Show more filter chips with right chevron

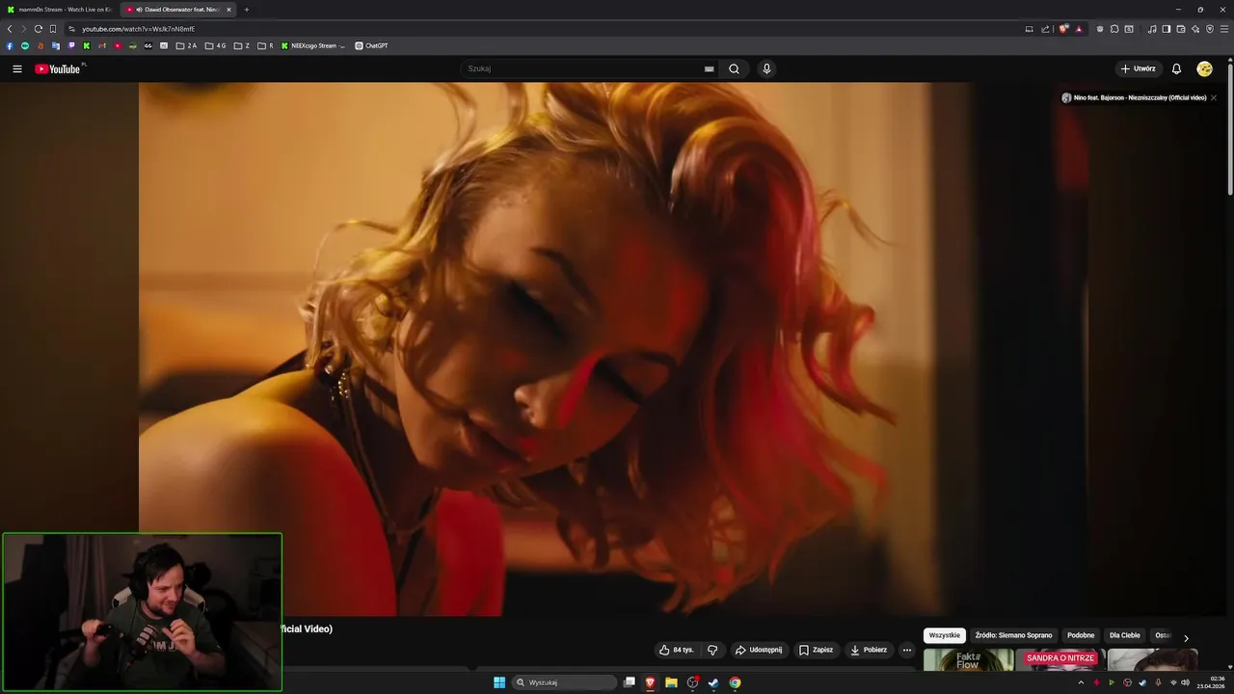(x=1186, y=637)
